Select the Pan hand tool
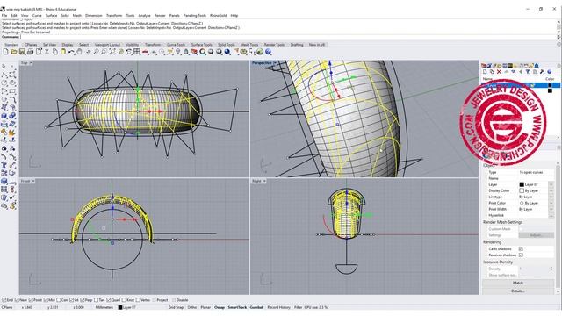 80,52
